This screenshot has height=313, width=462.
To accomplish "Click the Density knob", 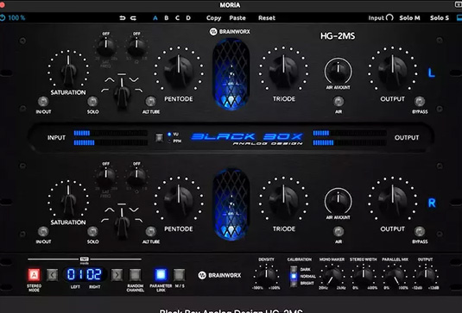I will pos(266,275).
